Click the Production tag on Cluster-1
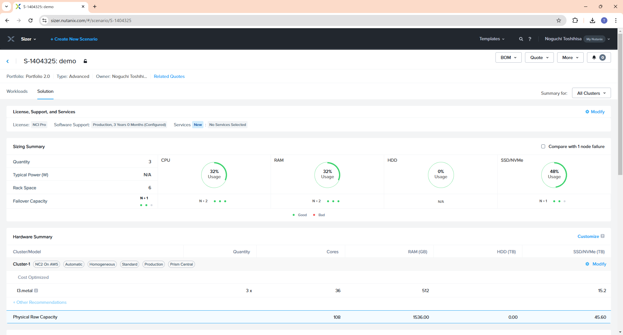 point(154,264)
